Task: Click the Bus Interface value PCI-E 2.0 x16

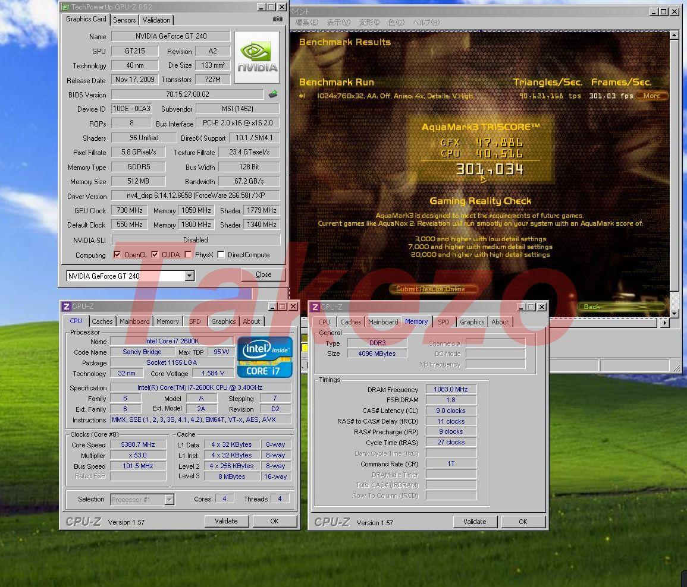Action: (x=237, y=123)
